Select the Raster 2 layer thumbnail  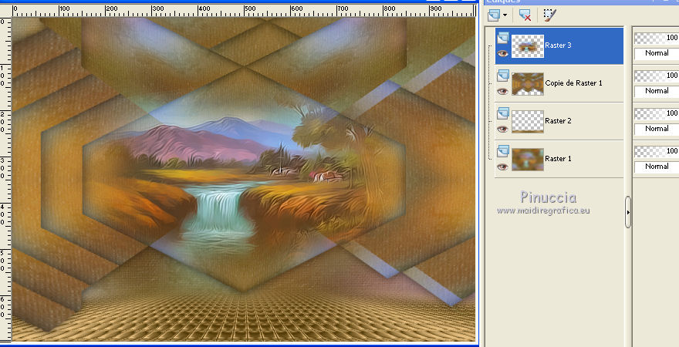coord(528,121)
